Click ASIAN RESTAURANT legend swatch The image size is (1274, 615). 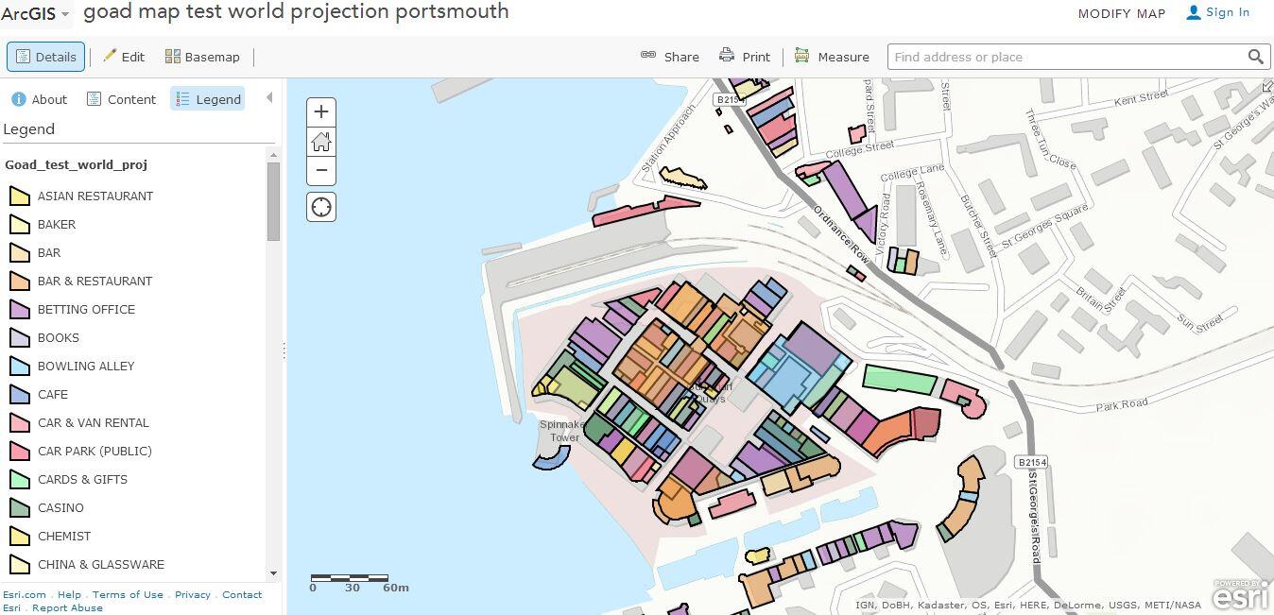20,196
